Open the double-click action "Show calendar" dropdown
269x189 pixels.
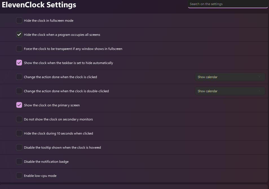pos(230,91)
